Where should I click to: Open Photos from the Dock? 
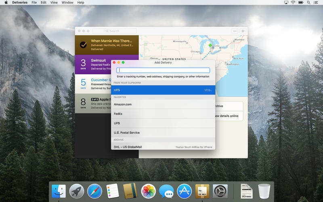pyautogui.click(x=148, y=191)
